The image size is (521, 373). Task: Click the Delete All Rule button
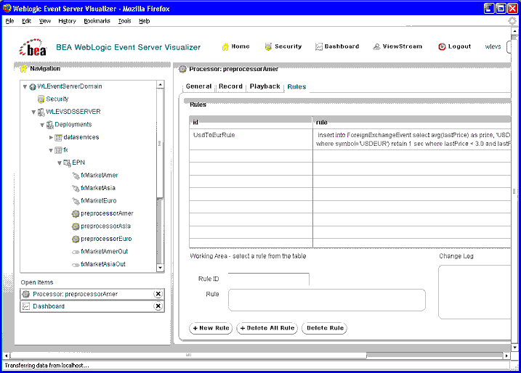click(x=267, y=328)
